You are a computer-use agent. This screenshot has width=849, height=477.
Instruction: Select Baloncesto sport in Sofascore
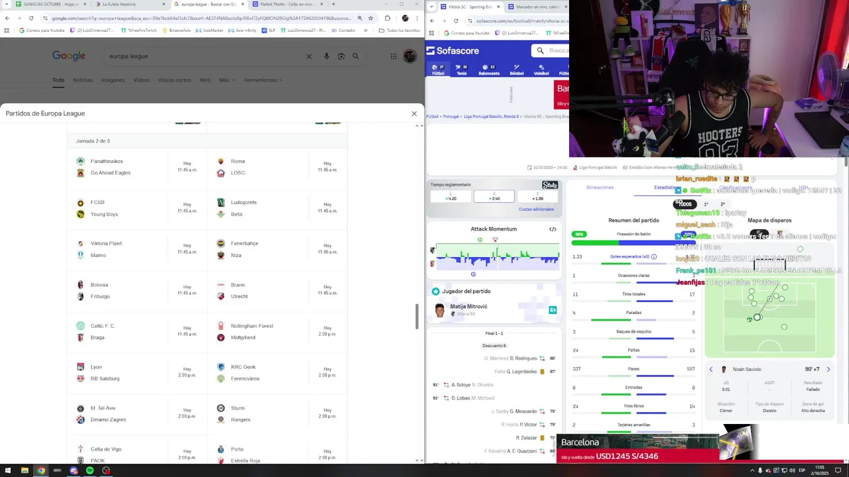tap(489, 70)
